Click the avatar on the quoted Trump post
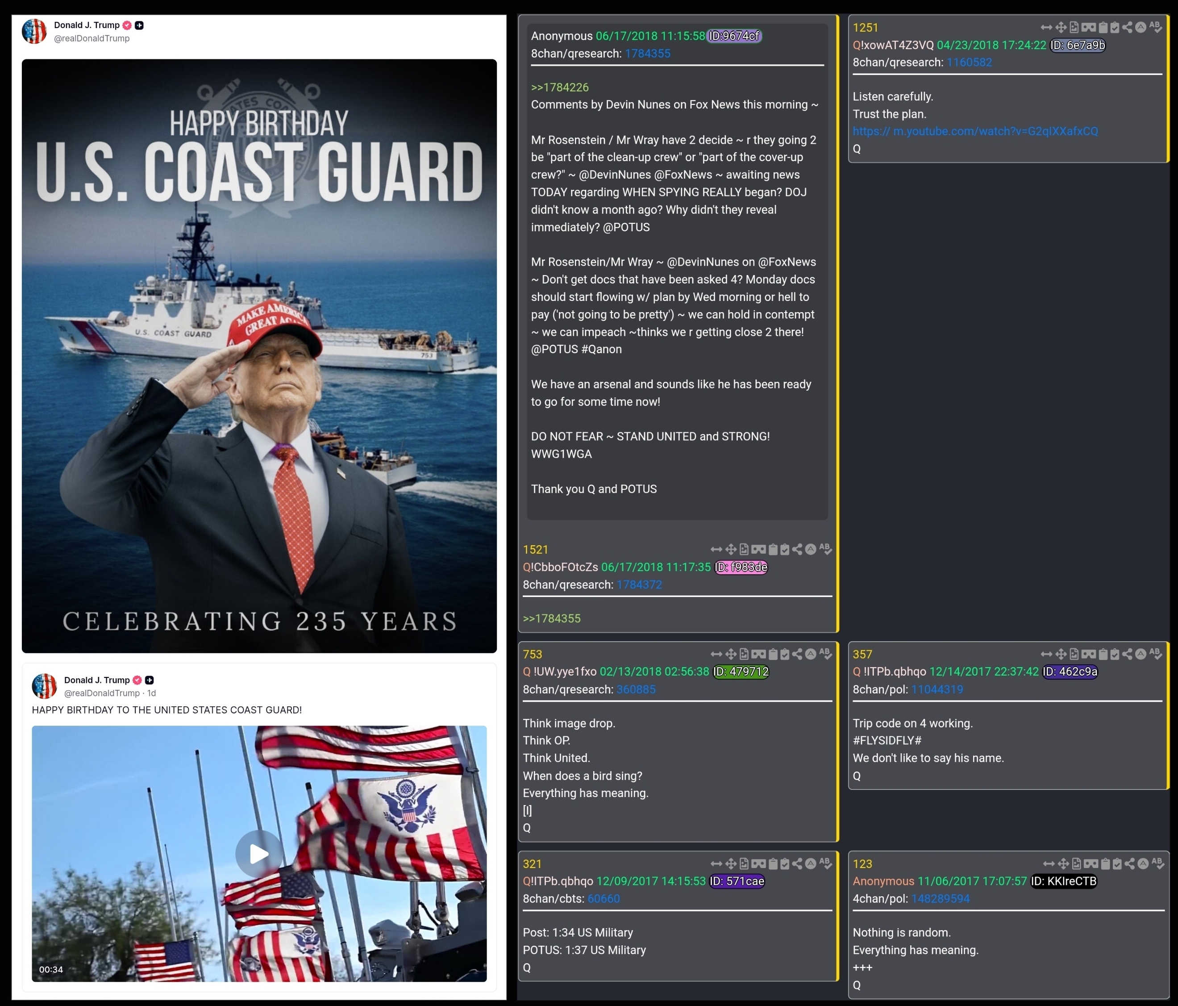 pos(44,686)
